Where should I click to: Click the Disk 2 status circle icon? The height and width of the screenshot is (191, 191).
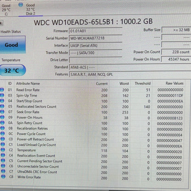[21, 5]
